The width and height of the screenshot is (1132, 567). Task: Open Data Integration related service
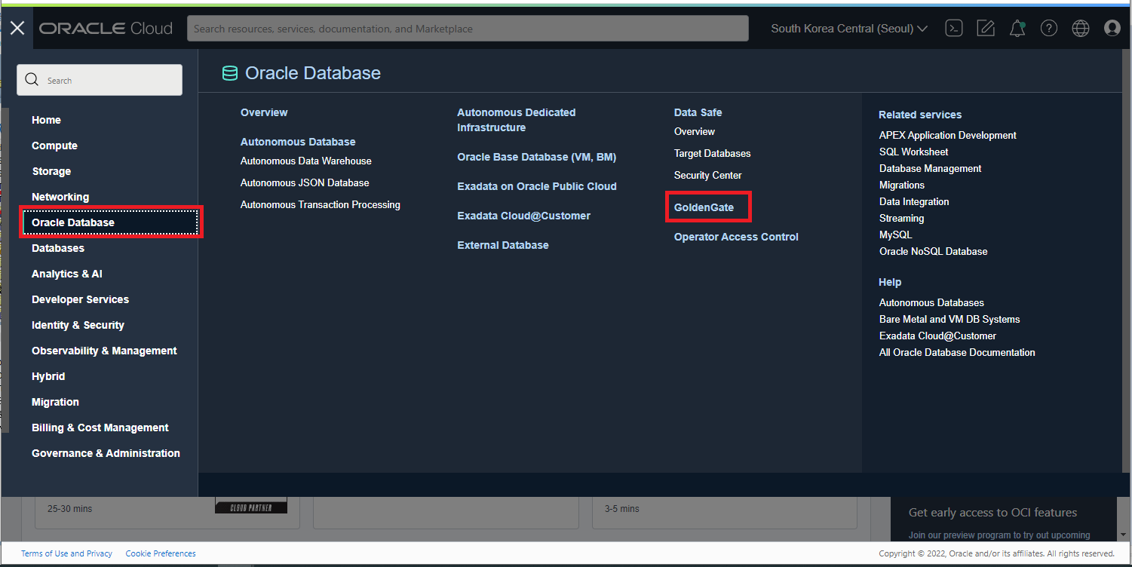(x=914, y=201)
